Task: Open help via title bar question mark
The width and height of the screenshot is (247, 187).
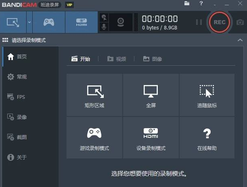Action: tap(201, 3)
